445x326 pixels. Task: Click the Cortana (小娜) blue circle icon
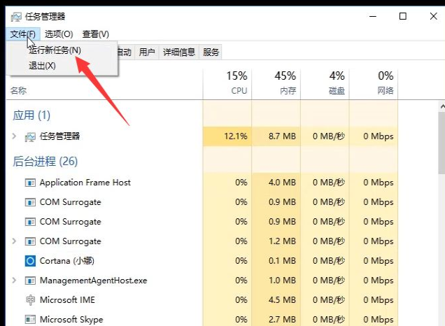pos(30,261)
